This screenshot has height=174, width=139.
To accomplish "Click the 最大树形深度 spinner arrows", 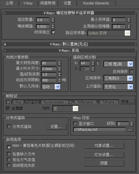I will pyautogui.click(x=60, y=63).
